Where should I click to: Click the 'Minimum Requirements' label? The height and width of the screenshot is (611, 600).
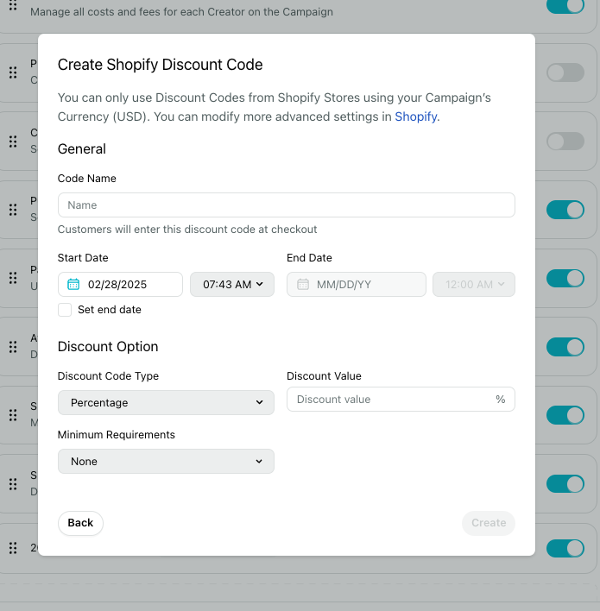pyautogui.click(x=117, y=434)
